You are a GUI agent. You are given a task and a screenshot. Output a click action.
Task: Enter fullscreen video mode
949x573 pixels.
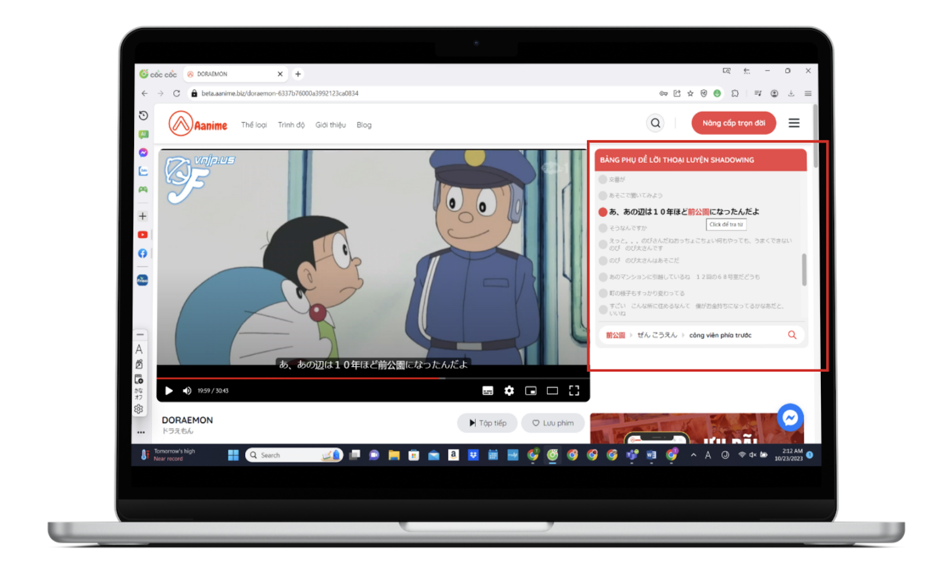(x=574, y=390)
